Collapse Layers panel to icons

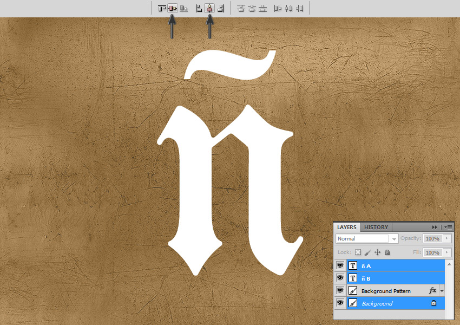[435, 227]
